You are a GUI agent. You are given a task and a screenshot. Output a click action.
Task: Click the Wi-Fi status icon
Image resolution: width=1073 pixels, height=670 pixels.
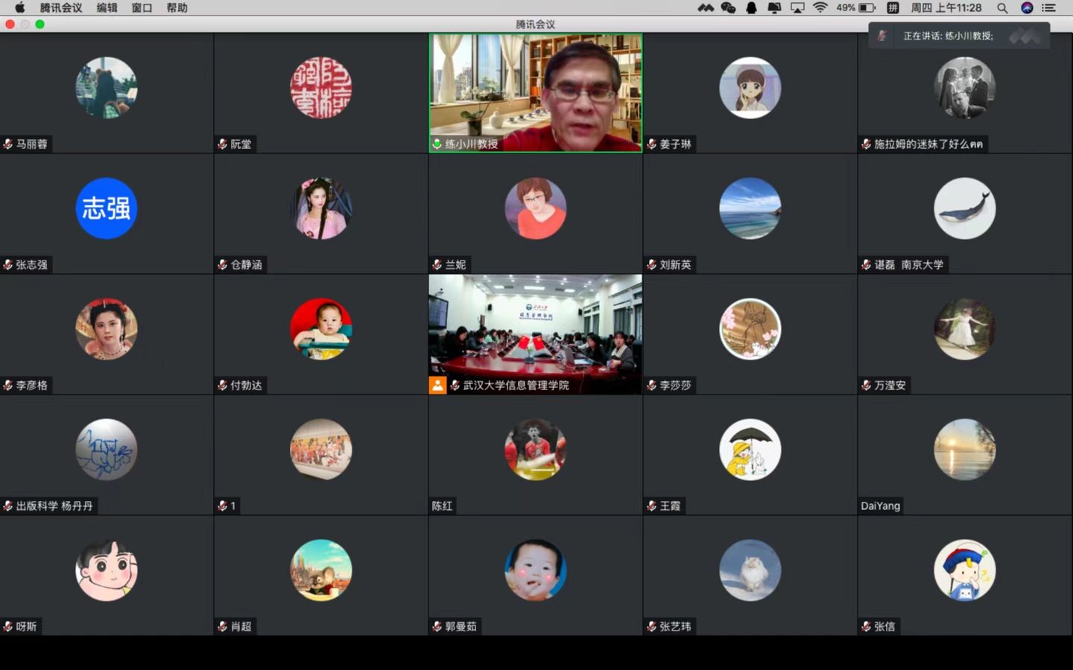(820, 7)
